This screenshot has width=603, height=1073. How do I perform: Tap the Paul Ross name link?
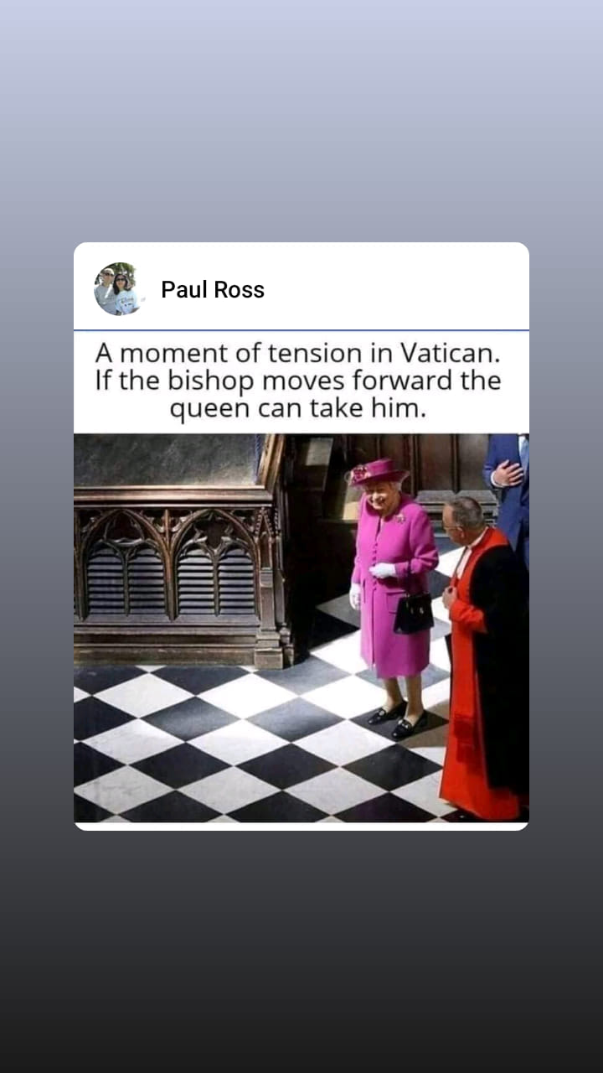click(213, 290)
